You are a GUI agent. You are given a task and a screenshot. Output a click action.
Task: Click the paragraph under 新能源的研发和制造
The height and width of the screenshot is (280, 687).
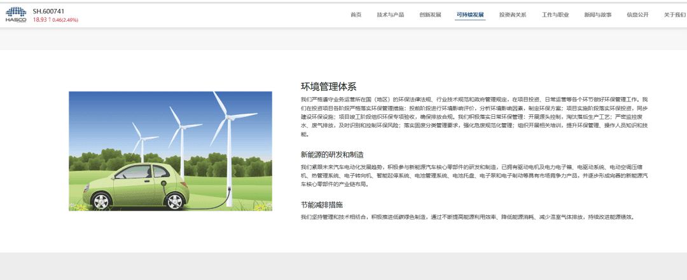coord(474,175)
